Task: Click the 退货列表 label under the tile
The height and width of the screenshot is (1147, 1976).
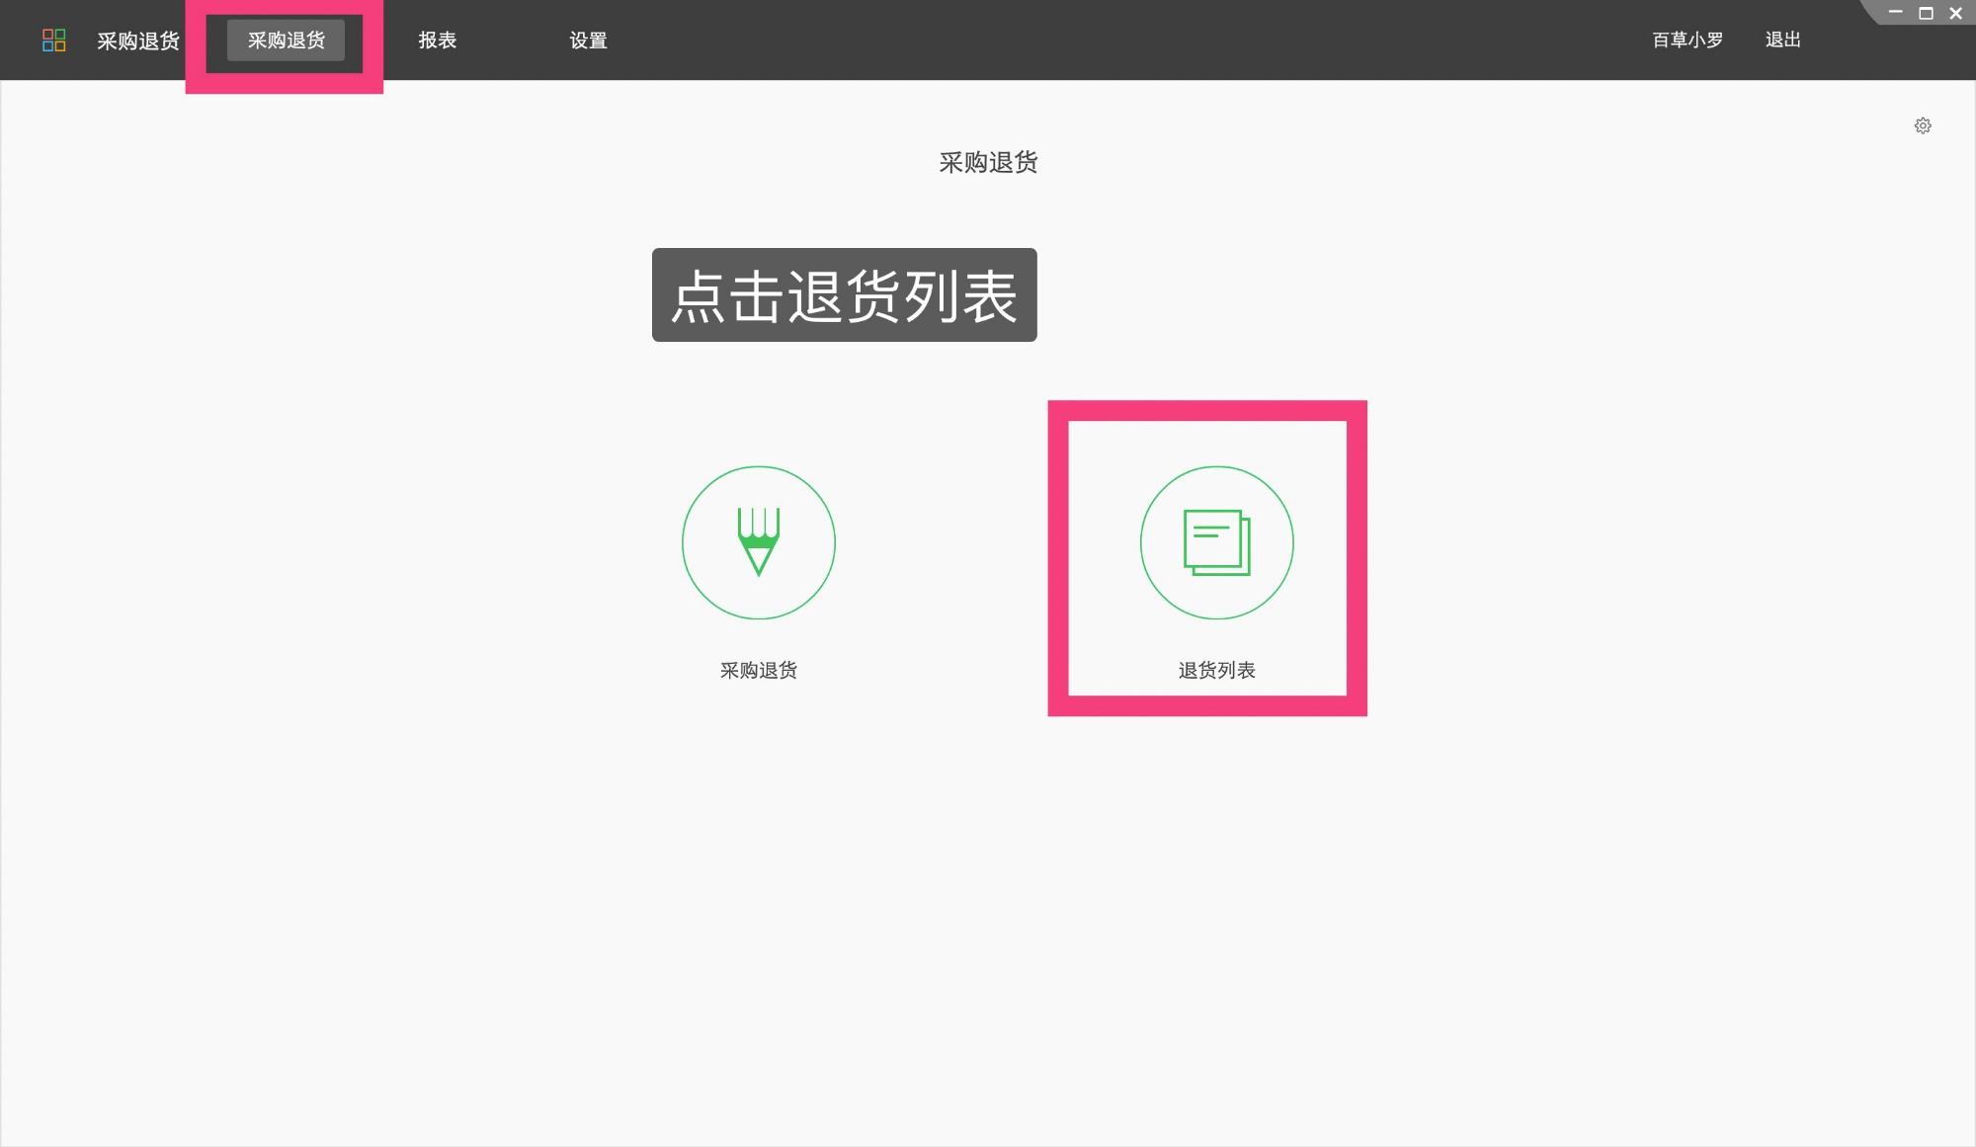Action: (x=1217, y=670)
